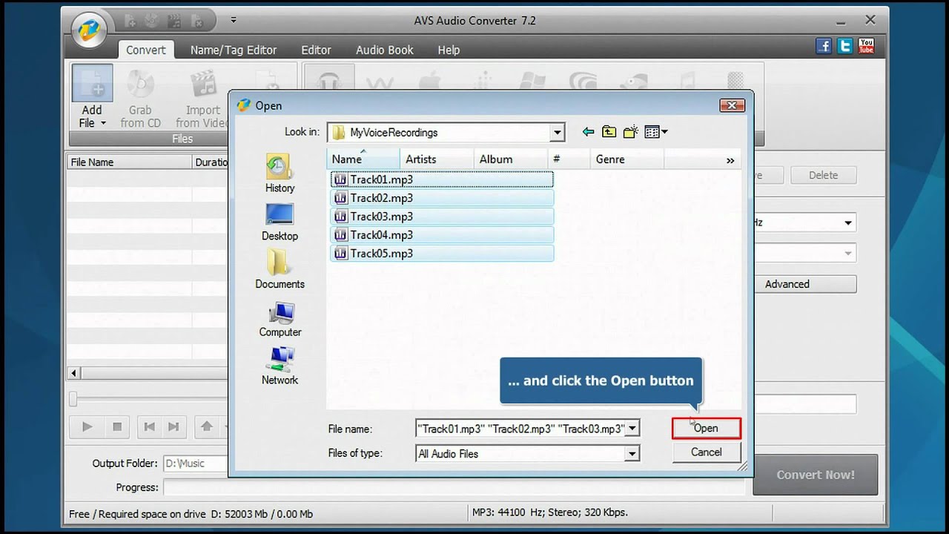
Task: Expand the disabled dropdown below the Hz field
Action: pyautogui.click(x=848, y=254)
